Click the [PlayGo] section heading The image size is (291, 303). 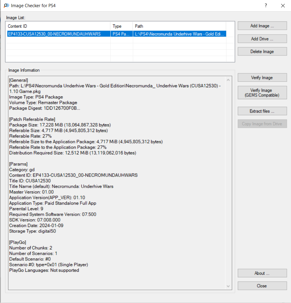point(18,242)
